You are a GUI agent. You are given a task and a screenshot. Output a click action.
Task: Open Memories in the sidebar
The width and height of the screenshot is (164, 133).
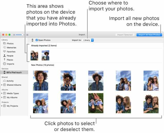coord(12,47)
